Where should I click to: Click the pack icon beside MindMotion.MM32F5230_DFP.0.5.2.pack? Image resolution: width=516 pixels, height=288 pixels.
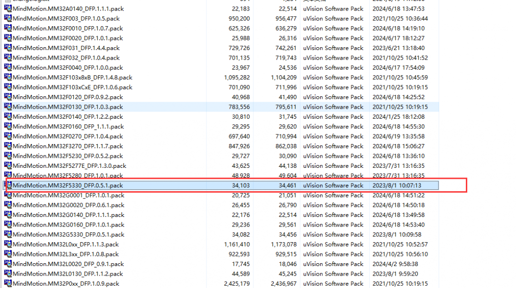point(8,156)
